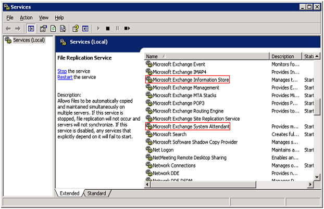Click gear icon beside Microsoft Exchange Event

click(149, 64)
